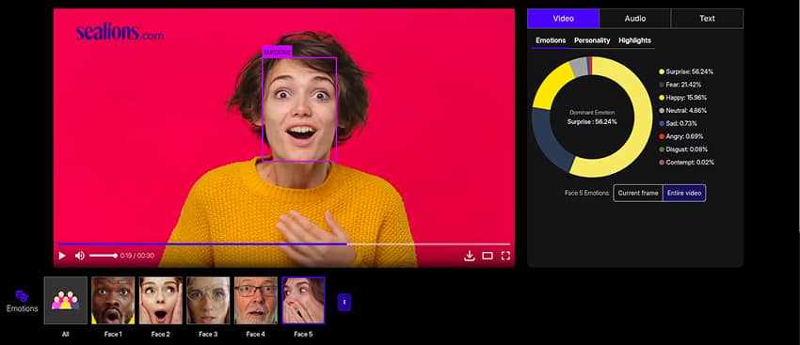Select the Entire video option
This screenshot has height=345, width=800.
click(x=684, y=193)
